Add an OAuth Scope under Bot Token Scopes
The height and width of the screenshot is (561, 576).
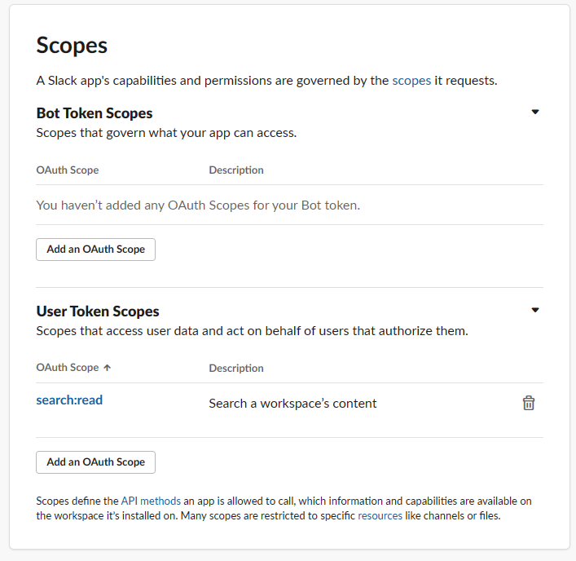pos(95,250)
